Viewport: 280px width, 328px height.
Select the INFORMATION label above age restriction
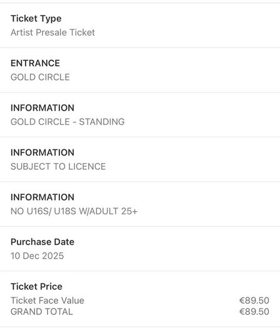point(42,197)
